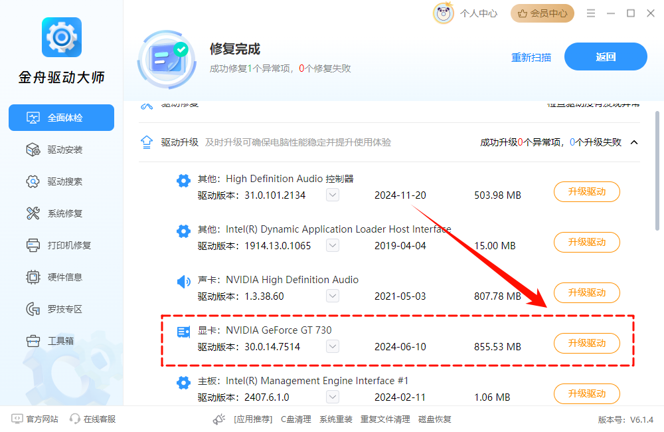
Task: Launch 打印机修复 from the sidebar
Action: [61, 245]
